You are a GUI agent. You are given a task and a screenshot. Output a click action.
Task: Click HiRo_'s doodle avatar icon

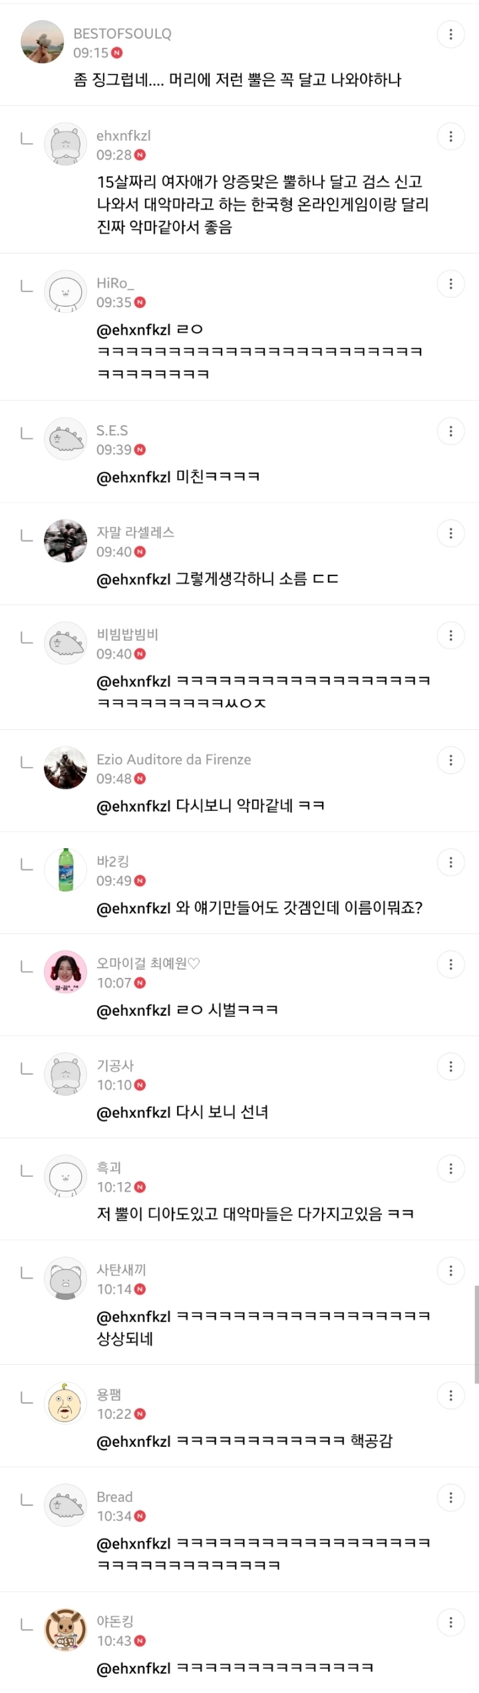[65, 291]
